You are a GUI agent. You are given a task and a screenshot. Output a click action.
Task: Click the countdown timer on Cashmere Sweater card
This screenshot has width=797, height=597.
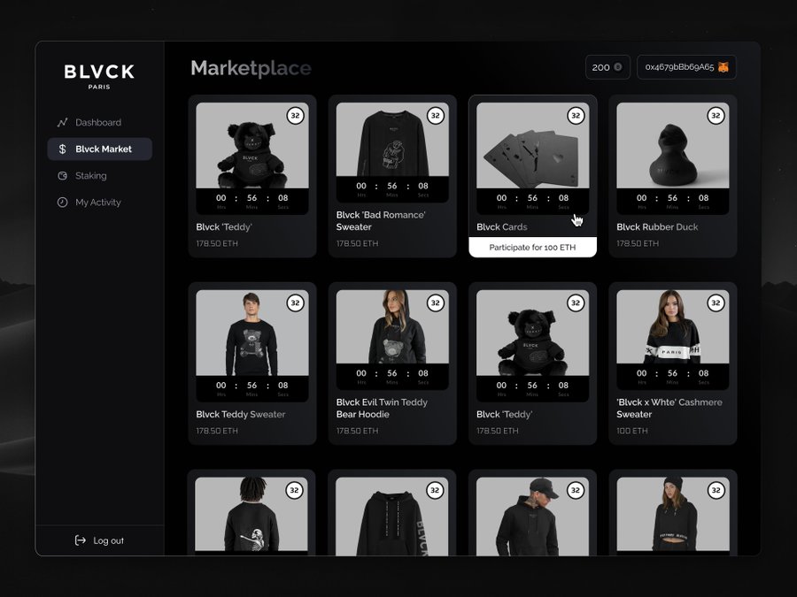[x=673, y=377]
